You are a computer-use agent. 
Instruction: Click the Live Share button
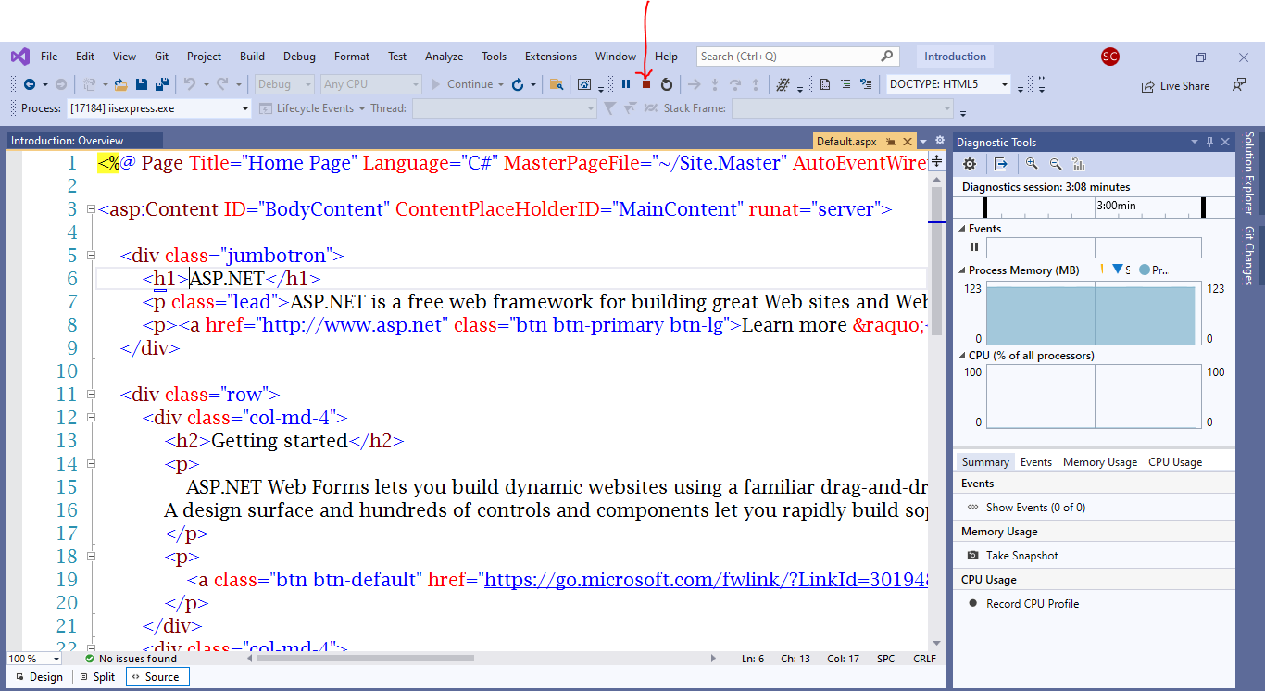click(x=1175, y=85)
